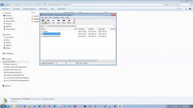
Task: Open Include in library dropdown in Explorer
Action: pyautogui.click(x=29, y=9)
